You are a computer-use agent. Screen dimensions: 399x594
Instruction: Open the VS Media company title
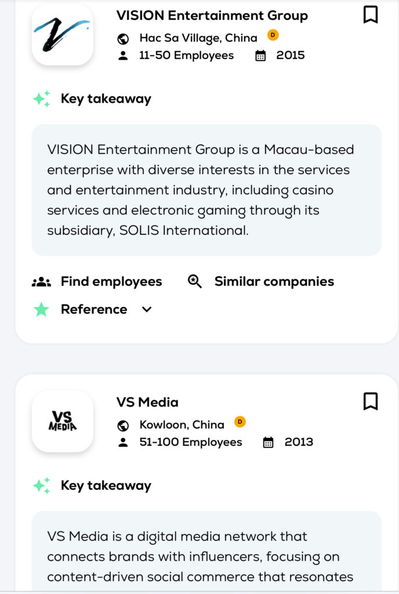147,402
